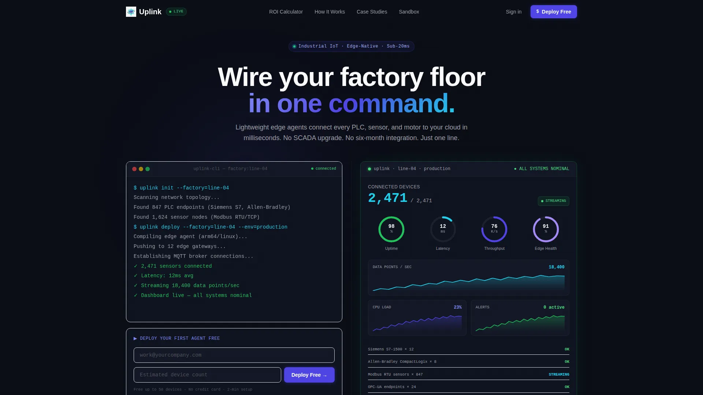The image size is (703, 395).
Task: Click the red terminal window dot
Action: [x=134, y=169]
